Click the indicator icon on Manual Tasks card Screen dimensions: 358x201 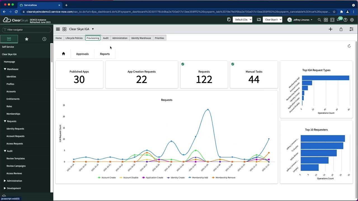[232, 64]
